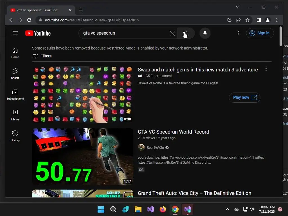The width and height of the screenshot is (288, 216).
Task: Clear the search query with the X
Action: [x=172, y=33]
